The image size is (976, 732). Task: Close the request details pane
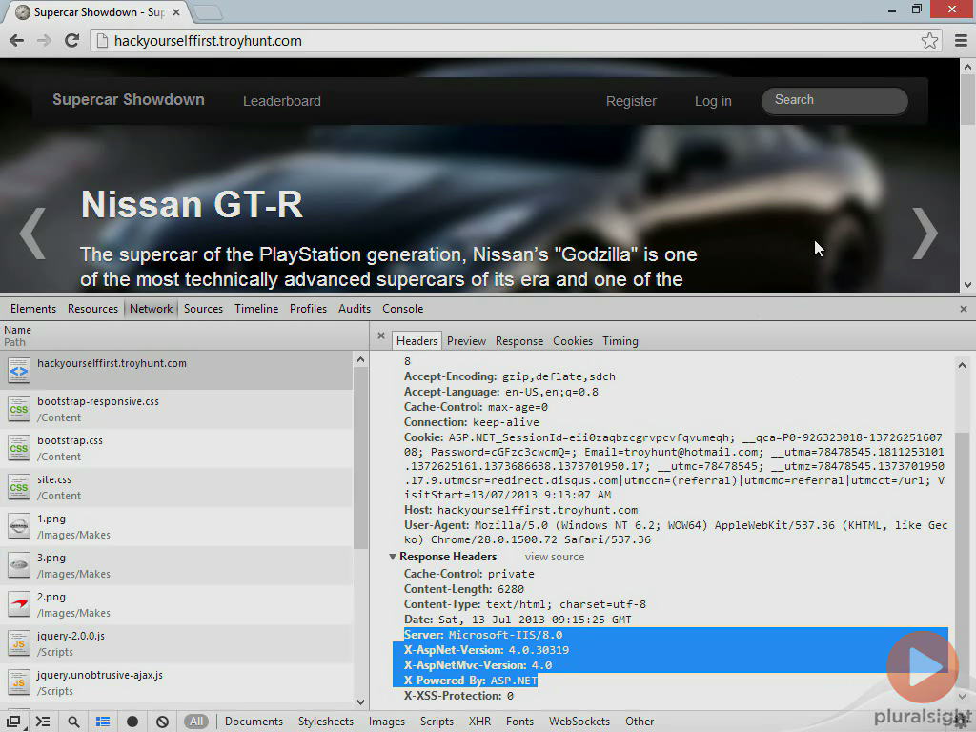coord(381,336)
